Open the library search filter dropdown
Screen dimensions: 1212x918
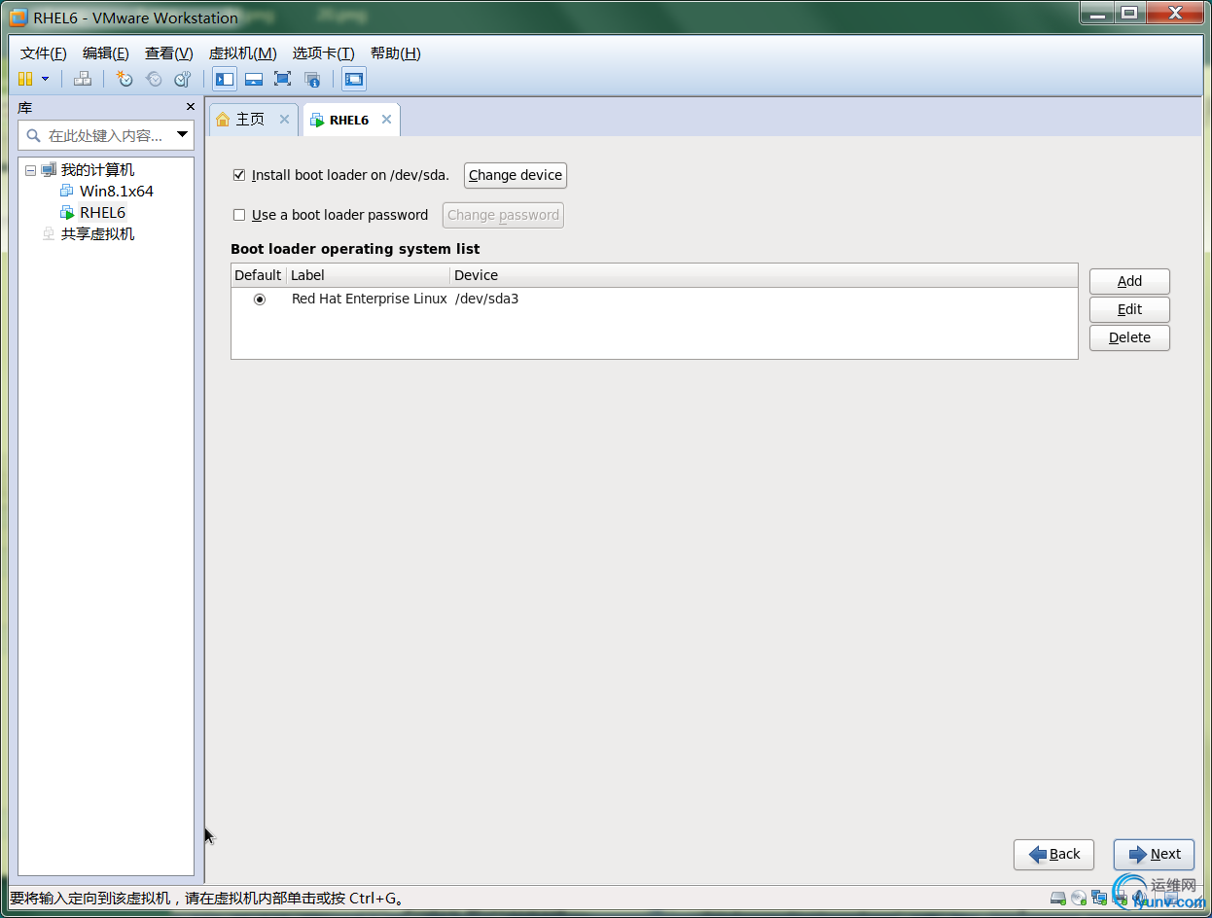(182, 135)
